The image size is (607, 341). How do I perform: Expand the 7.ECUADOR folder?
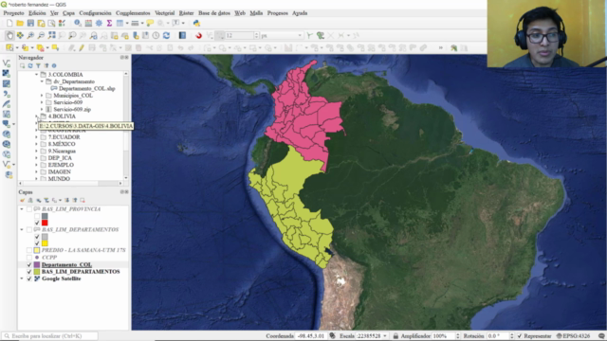coord(36,137)
